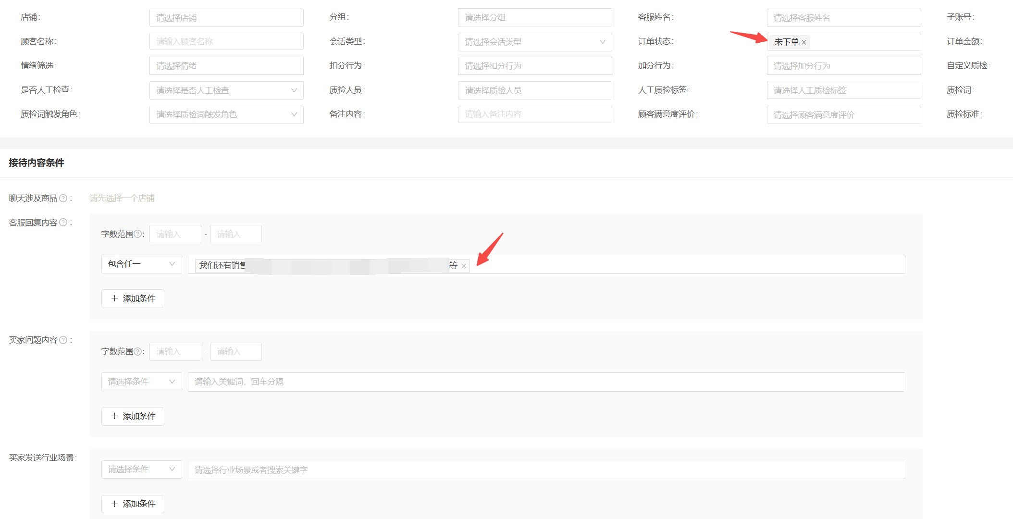
Task: Click the 请选择行业场景 search field
Action: tap(546, 470)
